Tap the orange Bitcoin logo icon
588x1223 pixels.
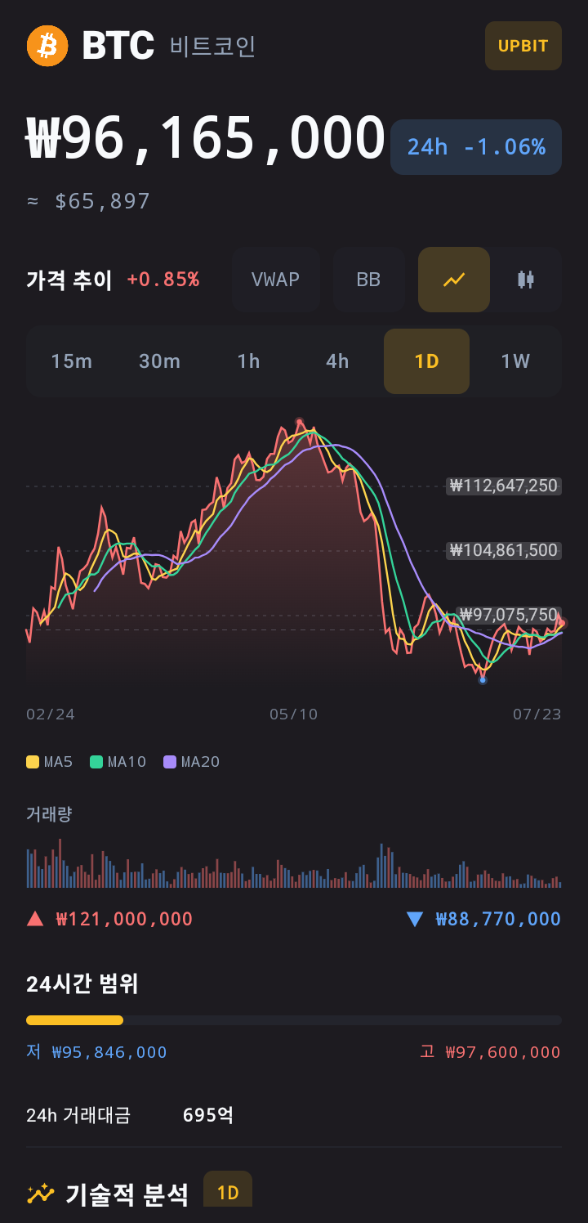click(x=47, y=46)
